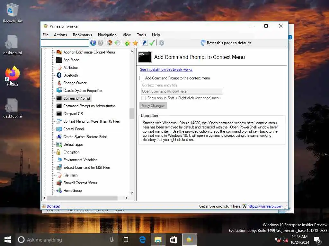Screen dimensions: 329x246
Task: Open the File menu
Action: (x=46, y=35)
